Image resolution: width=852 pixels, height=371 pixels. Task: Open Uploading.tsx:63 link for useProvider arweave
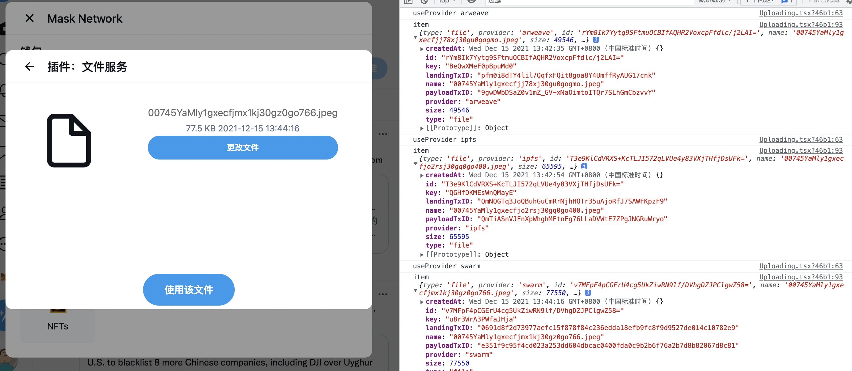coord(800,13)
